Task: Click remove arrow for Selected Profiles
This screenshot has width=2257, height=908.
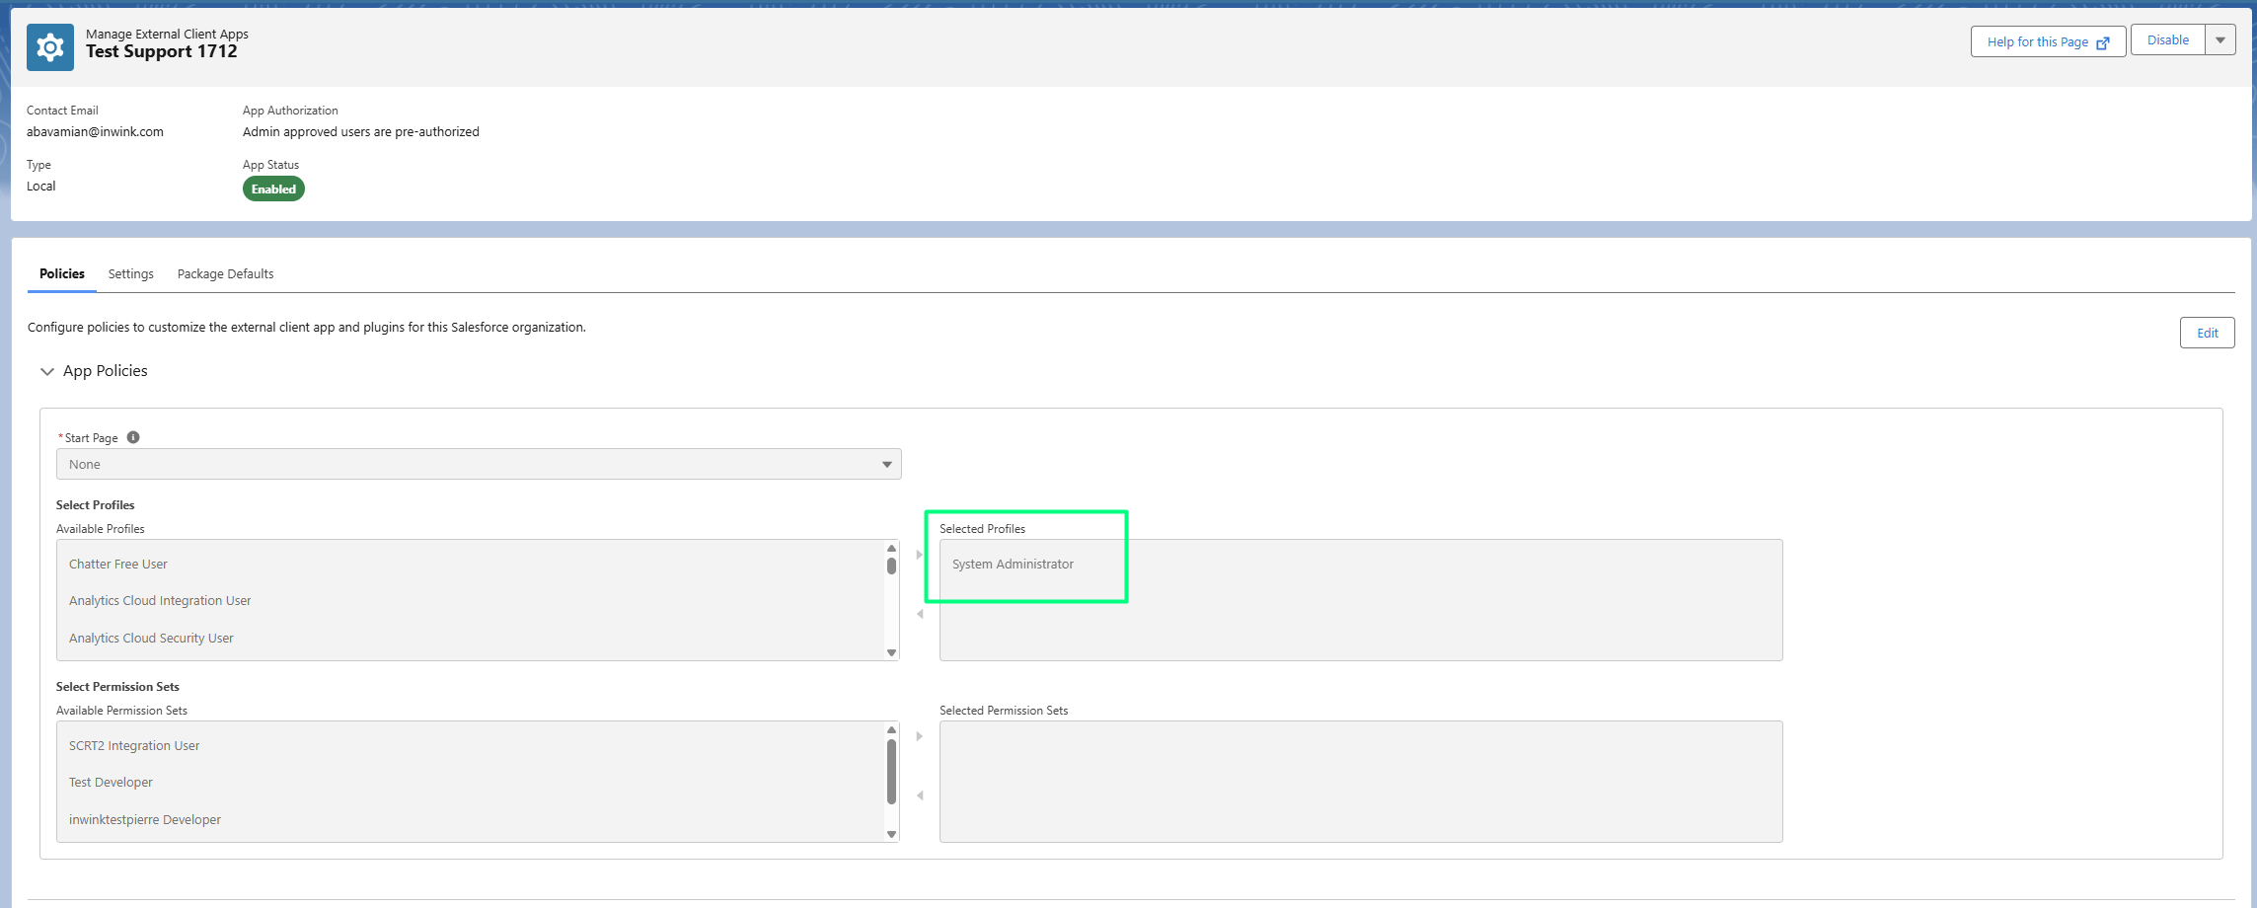Action: [920, 614]
